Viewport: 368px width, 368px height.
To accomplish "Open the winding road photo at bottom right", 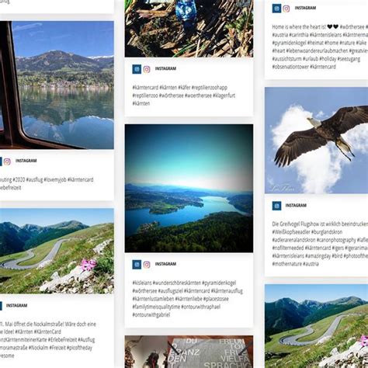I will [x=316, y=326].
